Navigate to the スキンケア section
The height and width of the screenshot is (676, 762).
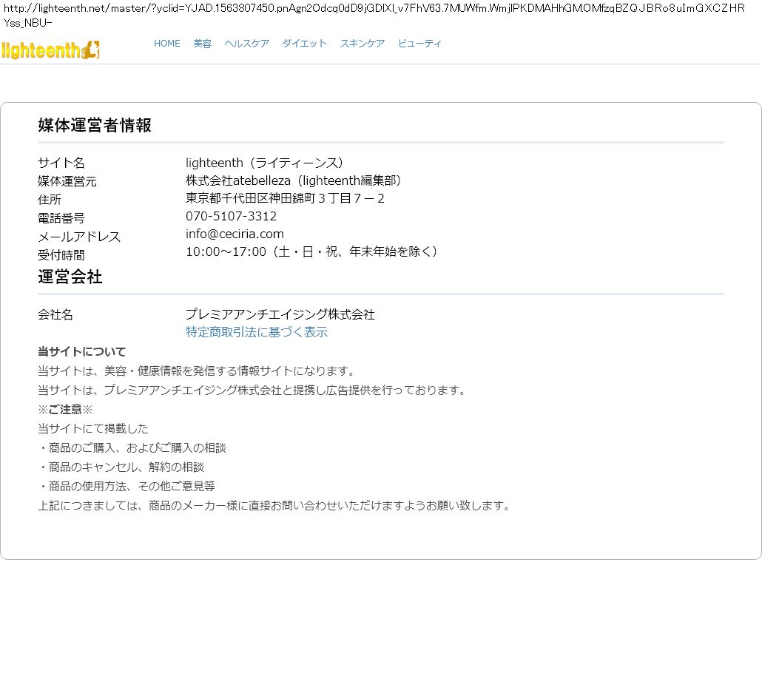point(362,44)
